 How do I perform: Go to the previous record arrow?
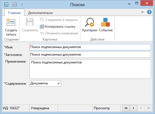coord(133,108)
